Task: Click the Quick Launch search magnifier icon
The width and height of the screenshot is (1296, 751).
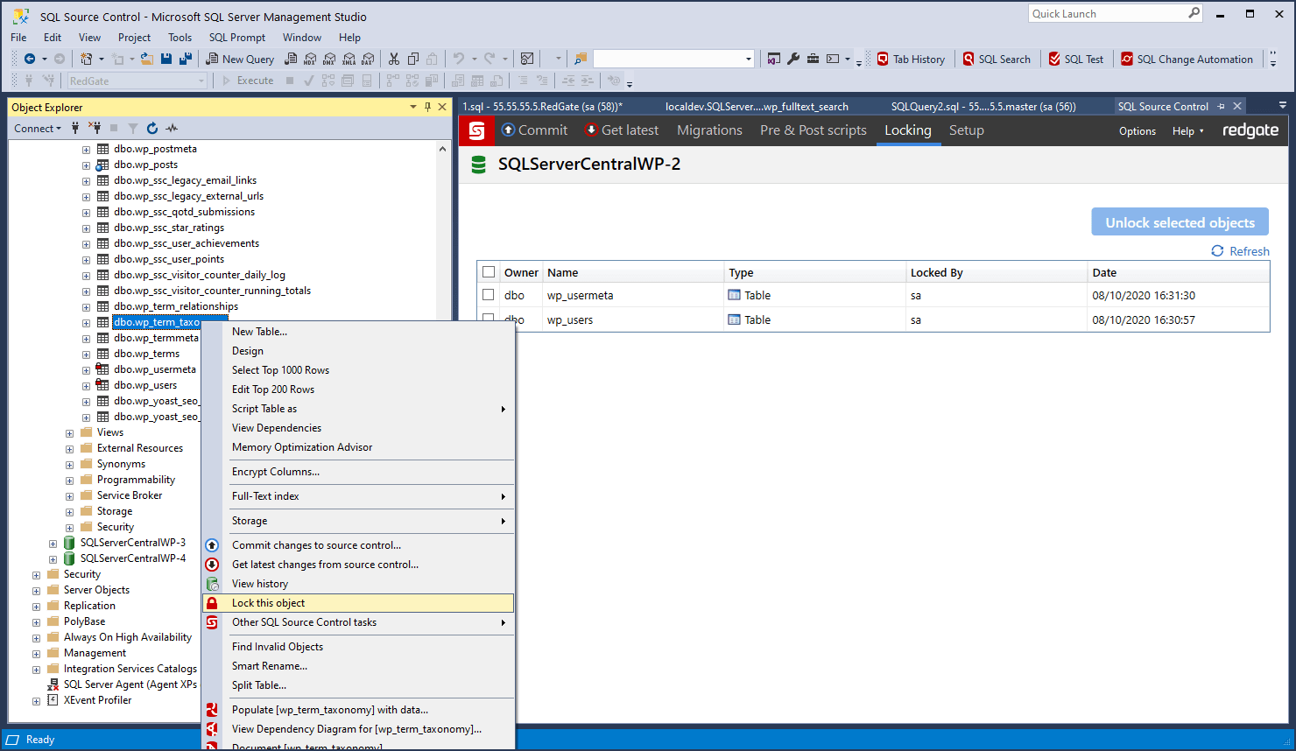Action: tap(1194, 13)
